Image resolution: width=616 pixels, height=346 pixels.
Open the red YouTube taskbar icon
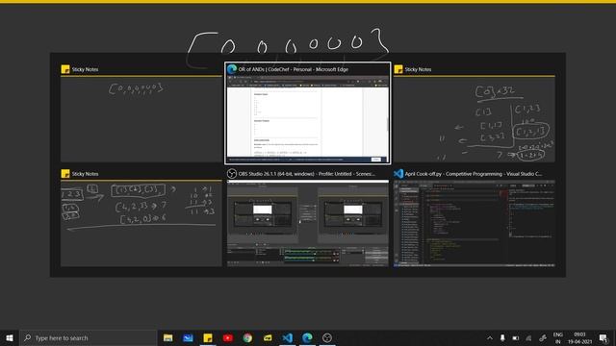pyautogui.click(x=228, y=337)
